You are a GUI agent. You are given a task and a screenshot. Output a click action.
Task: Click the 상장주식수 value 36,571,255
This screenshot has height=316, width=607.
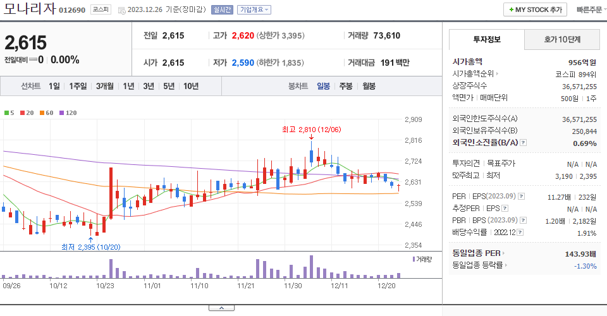pyautogui.click(x=580, y=87)
